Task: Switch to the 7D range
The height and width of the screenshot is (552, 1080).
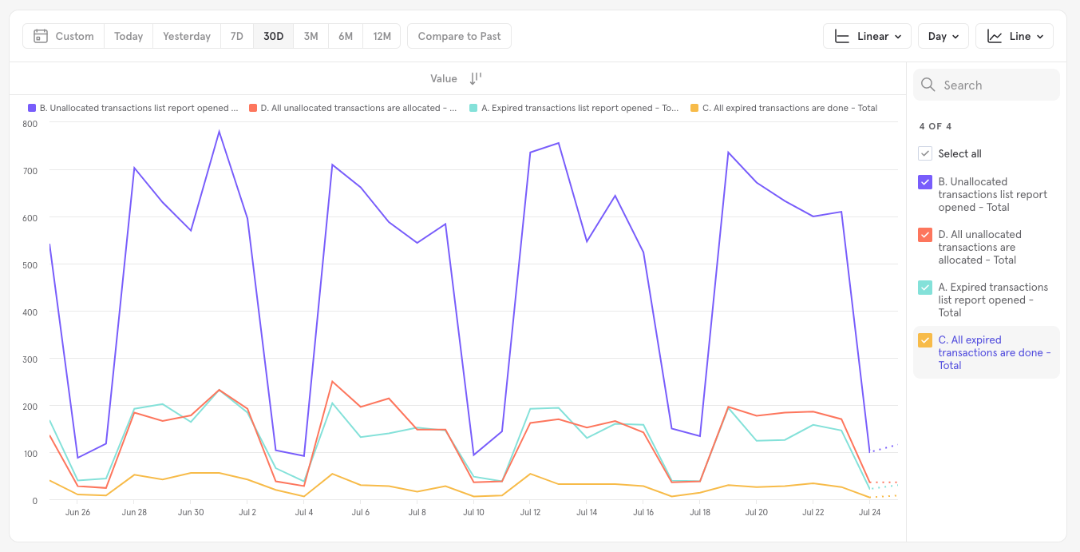Action: pyautogui.click(x=237, y=36)
